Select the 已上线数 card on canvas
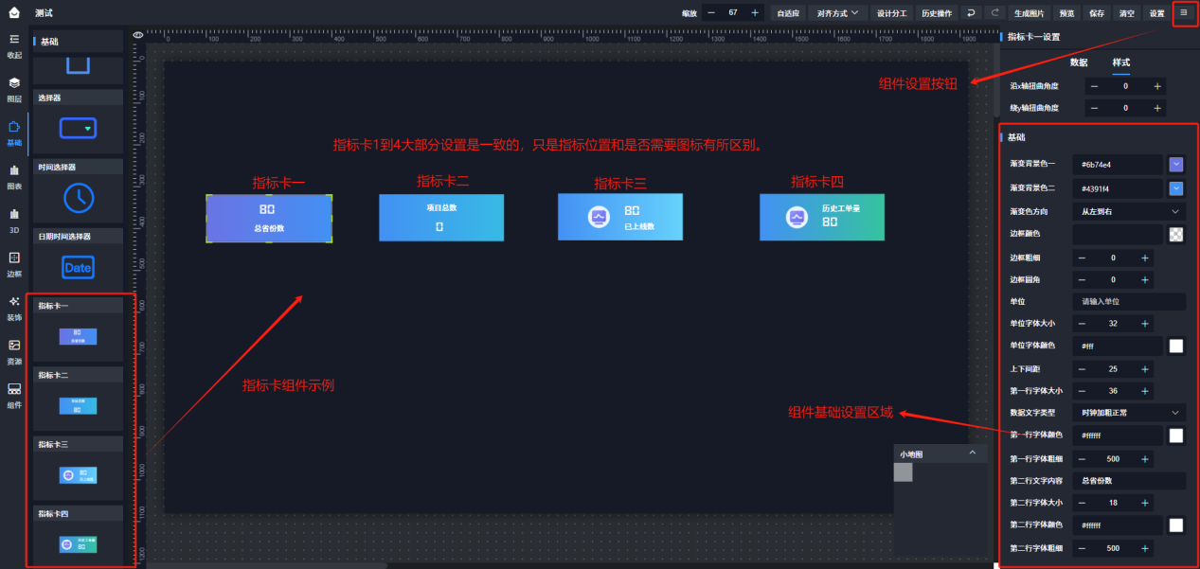The height and width of the screenshot is (569, 1200). point(620,217)
